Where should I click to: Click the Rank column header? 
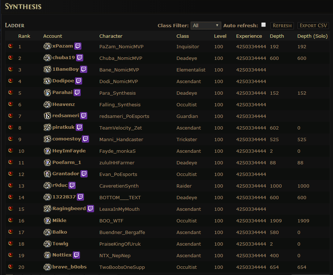[24, 36]
